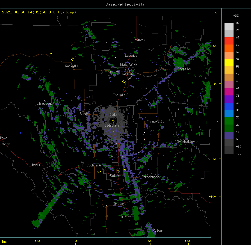This screenshot has width=251, height=245.
Task: Pick the royal blue 36-33 dBZ legend swatch
Action: coord(229,106)
